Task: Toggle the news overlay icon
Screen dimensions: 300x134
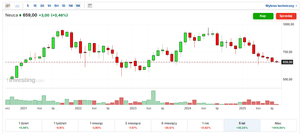Action: pyautogui.click(x=90, y=6)
